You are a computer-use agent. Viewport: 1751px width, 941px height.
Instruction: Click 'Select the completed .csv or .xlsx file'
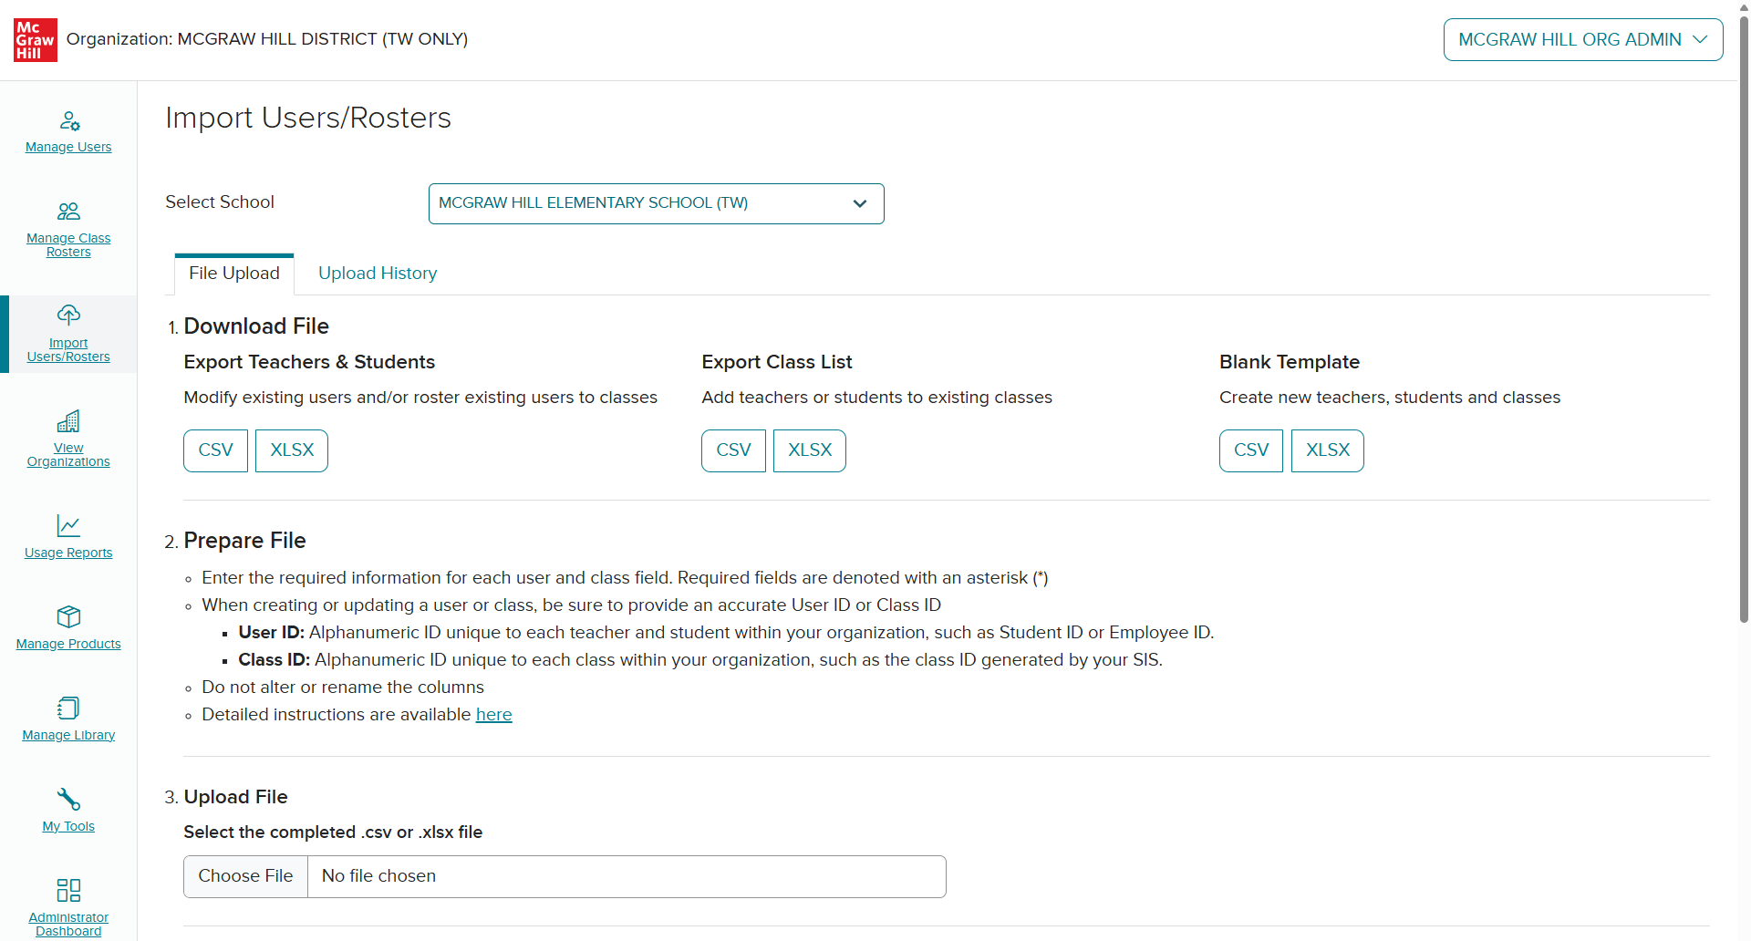(x=333, y=832)
